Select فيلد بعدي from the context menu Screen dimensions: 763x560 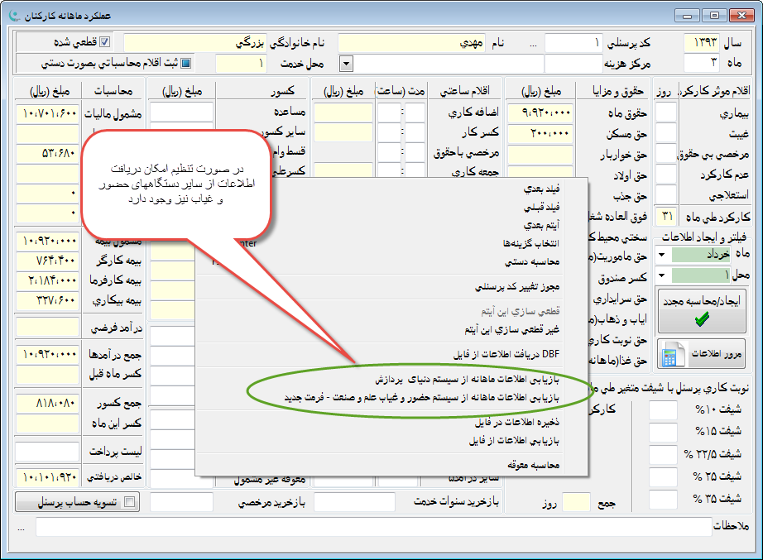click(541, 189)
